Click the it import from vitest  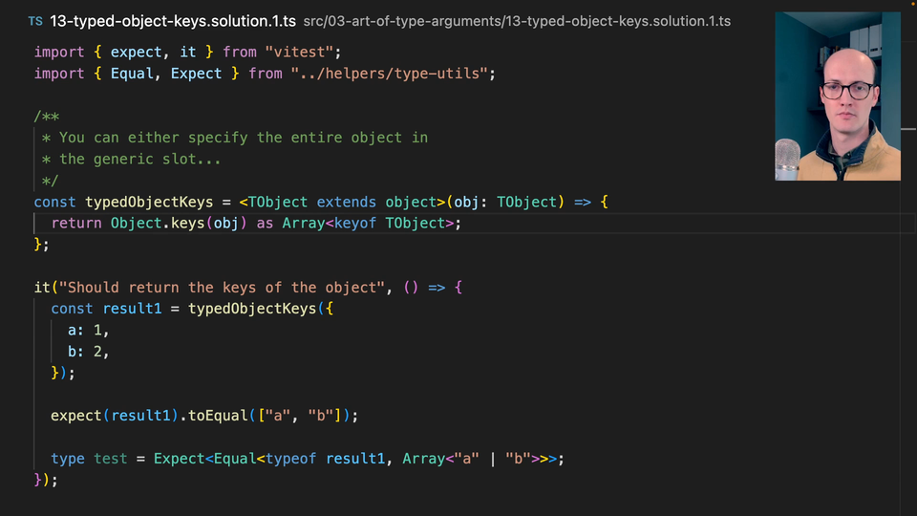(x=188, y=52)
